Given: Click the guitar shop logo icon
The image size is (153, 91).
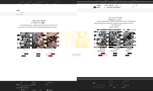Looking at the screenshot, I should 95,7.
